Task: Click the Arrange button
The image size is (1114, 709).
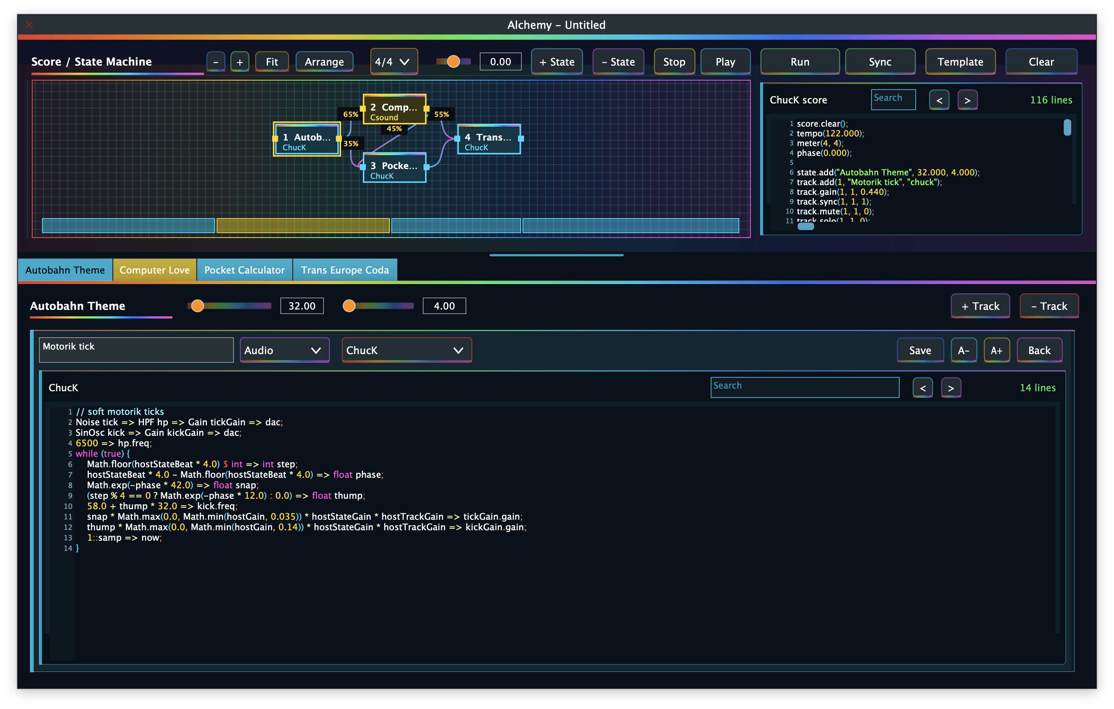Action: 324,62
